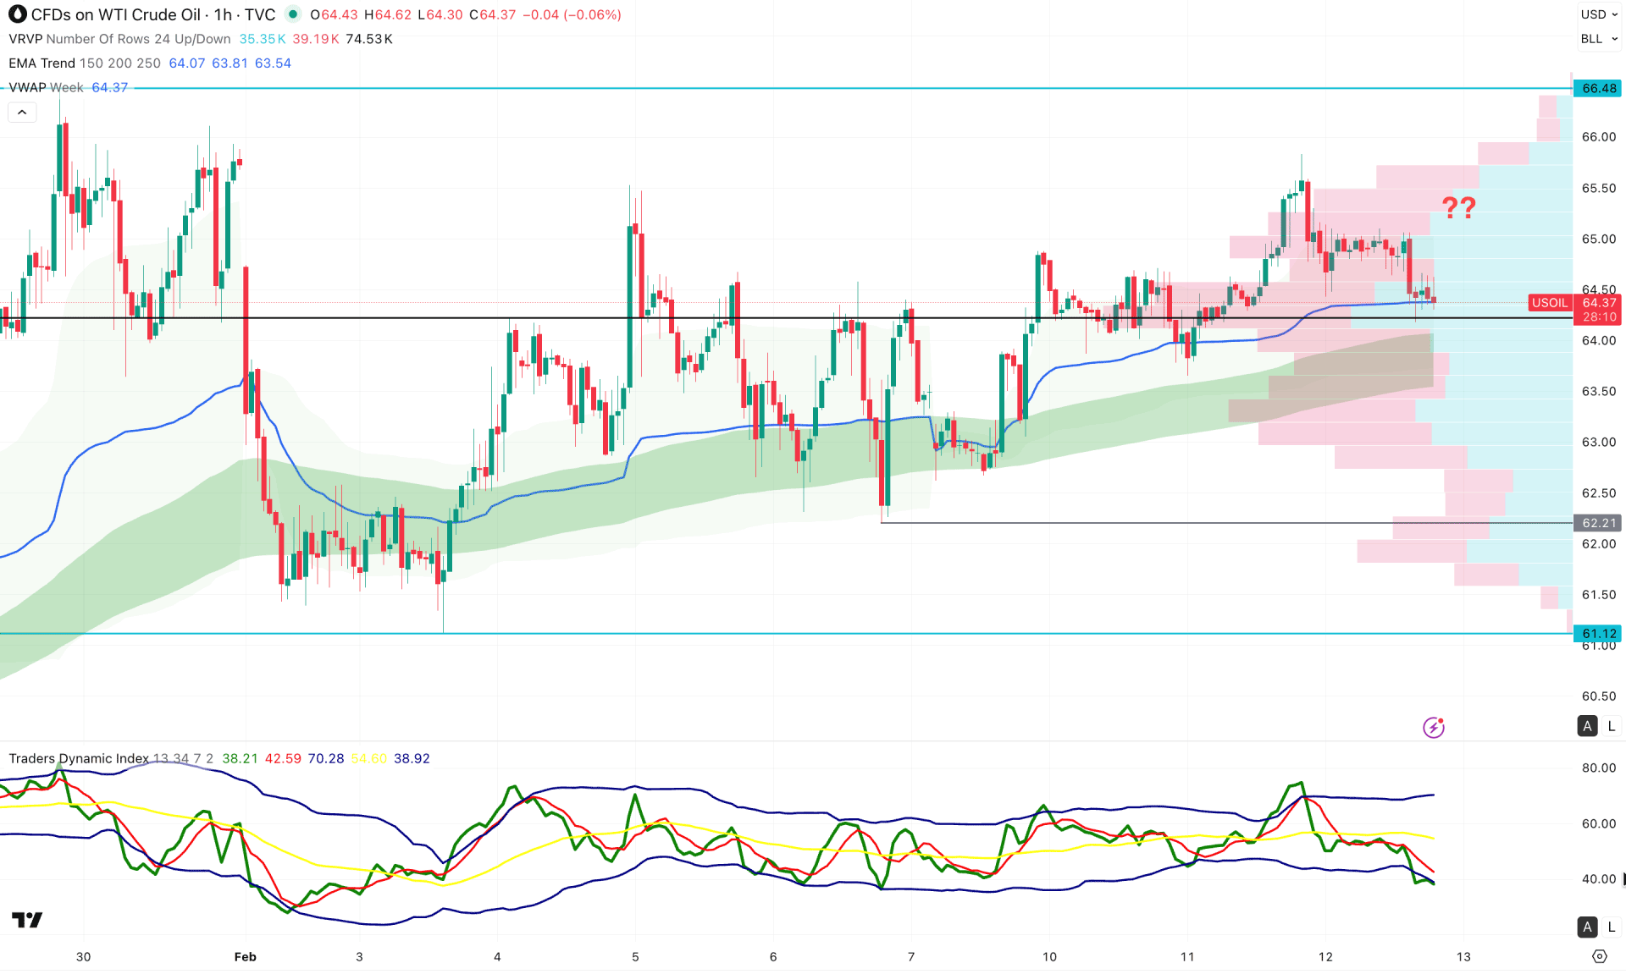This screenshot has height=974, width=1626.
Task: Collapse the legend with the chevron arrow
Action: pyautogui.click(x=21, y=111)
